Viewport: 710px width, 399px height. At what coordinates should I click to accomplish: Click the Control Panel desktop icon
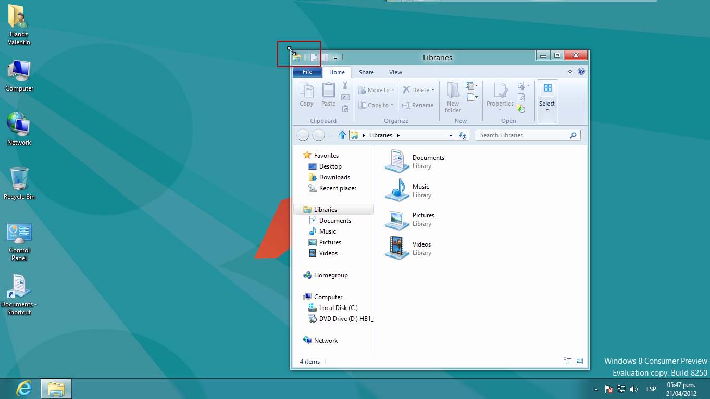point(19,242)
